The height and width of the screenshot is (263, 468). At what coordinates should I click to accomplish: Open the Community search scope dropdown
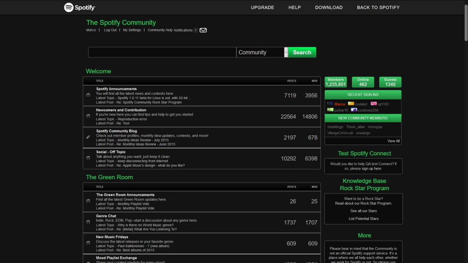click(x=262, y=52)
